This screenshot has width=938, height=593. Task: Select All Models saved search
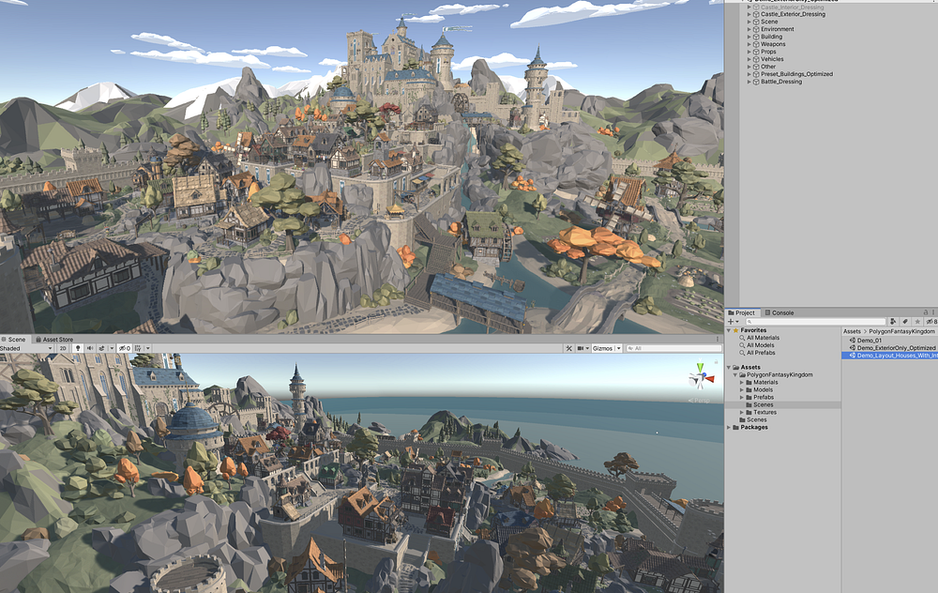761,345
